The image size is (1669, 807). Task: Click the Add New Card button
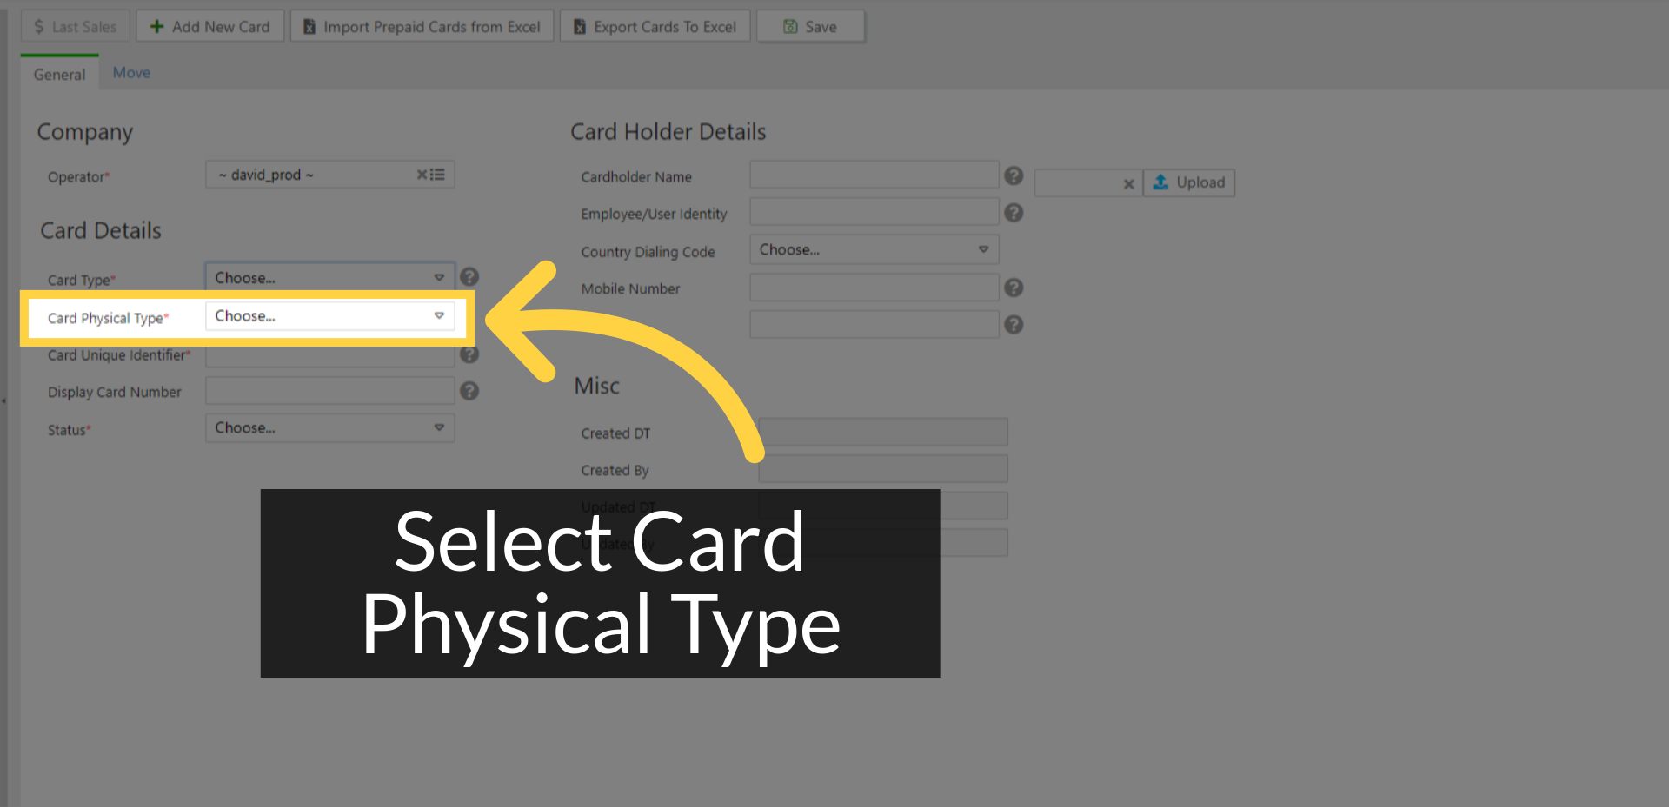click(210, 27)
